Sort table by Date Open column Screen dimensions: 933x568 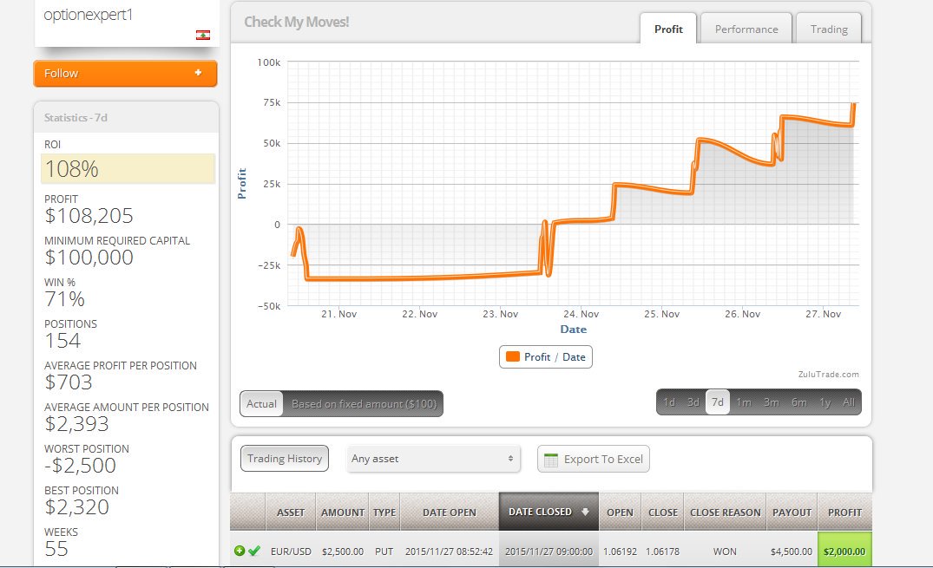pos(450,513)
